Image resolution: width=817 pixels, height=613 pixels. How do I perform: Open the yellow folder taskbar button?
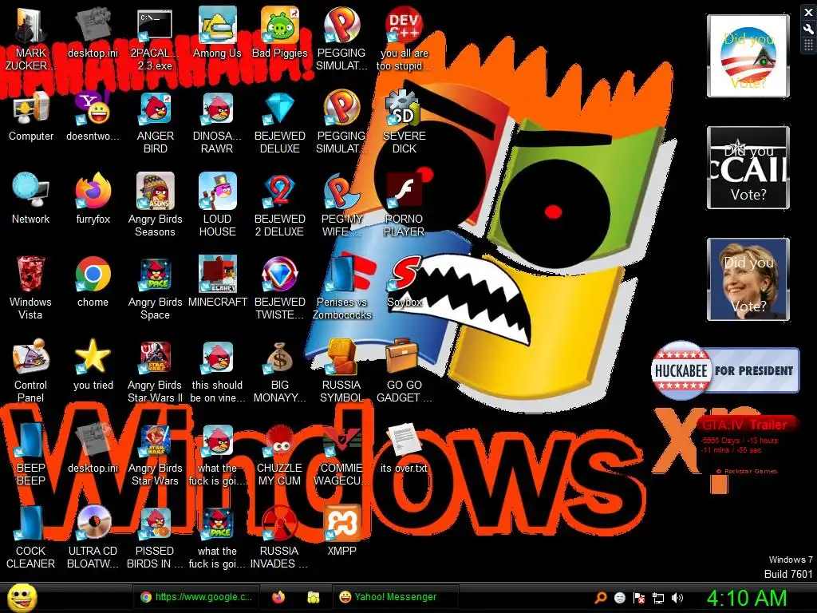[x=313, y=597]
